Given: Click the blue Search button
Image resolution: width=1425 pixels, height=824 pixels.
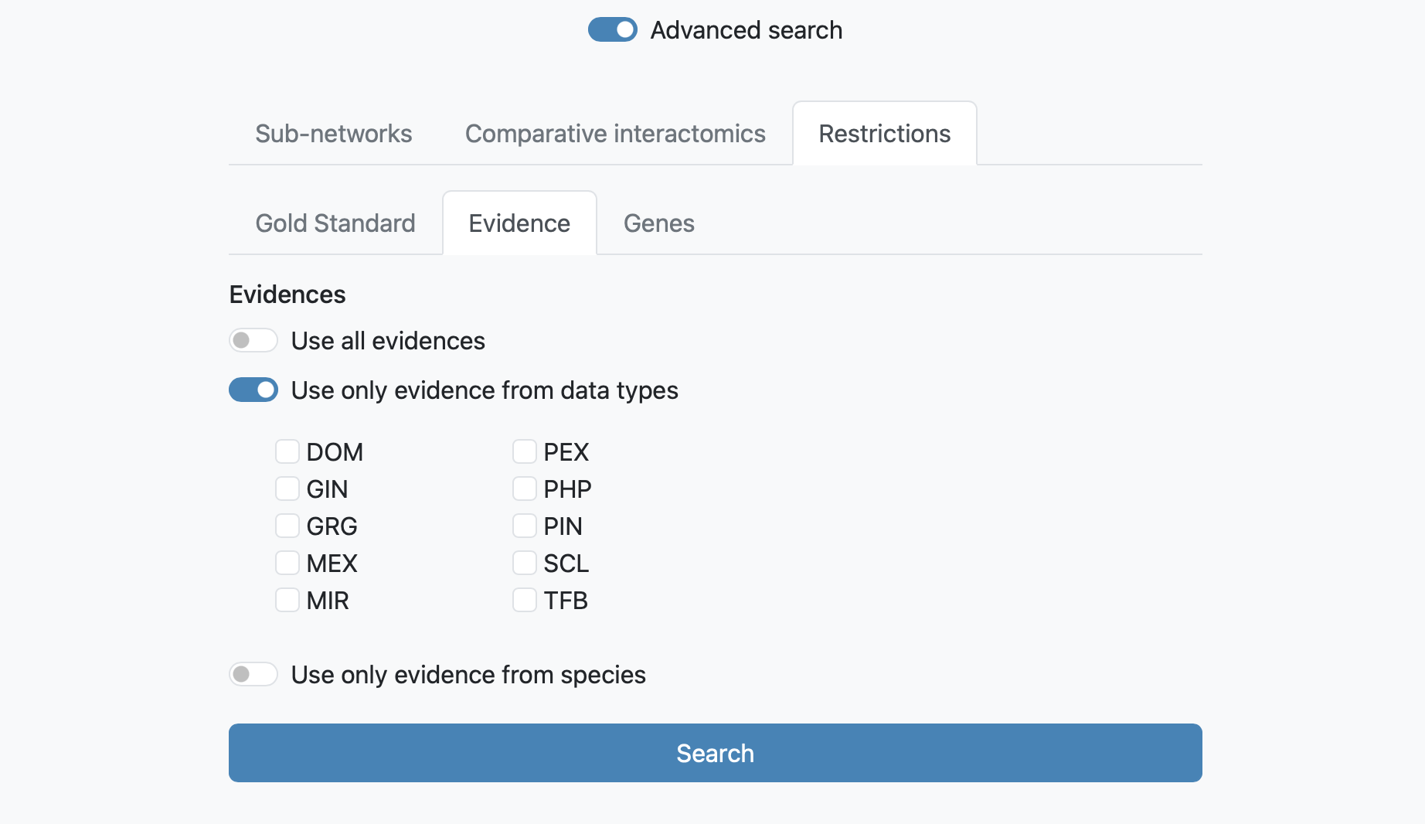Looking at the screenshot, I should coord(716,753).
